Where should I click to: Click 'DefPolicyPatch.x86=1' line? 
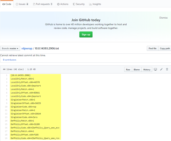pyautogui.click(x=22, y=121)
